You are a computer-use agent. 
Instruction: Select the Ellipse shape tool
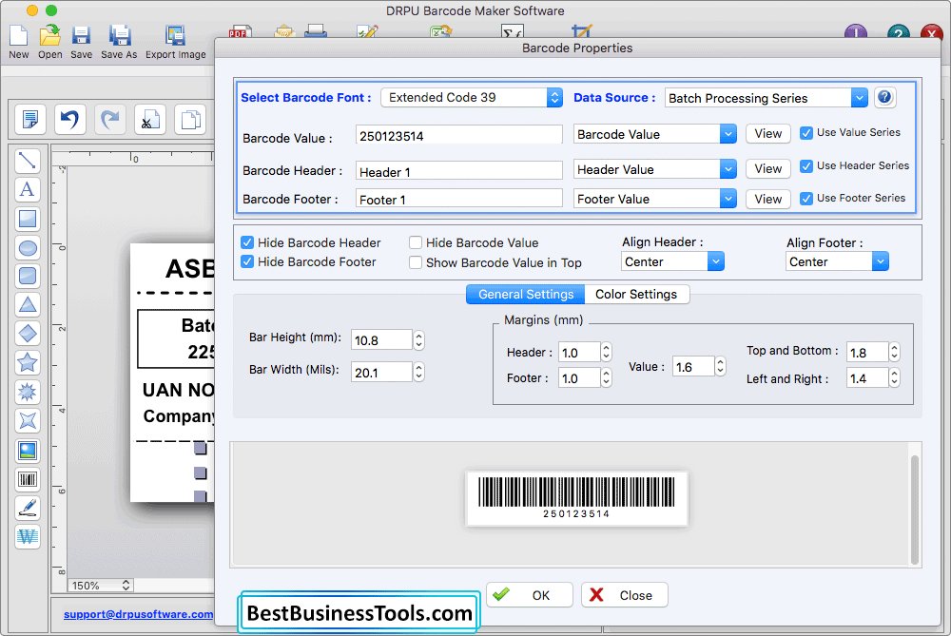click(28, 247)
